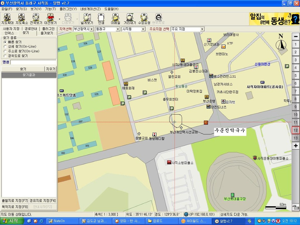This screenshot has width=300, height=225.
Task: Switch to the 인덱스 tab
Action: (9, 33)
